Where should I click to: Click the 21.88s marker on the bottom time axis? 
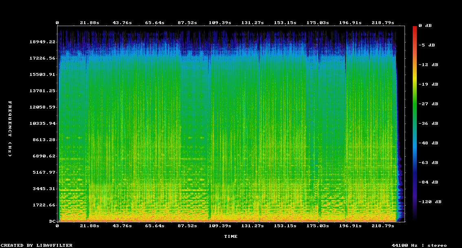point(89,226)
